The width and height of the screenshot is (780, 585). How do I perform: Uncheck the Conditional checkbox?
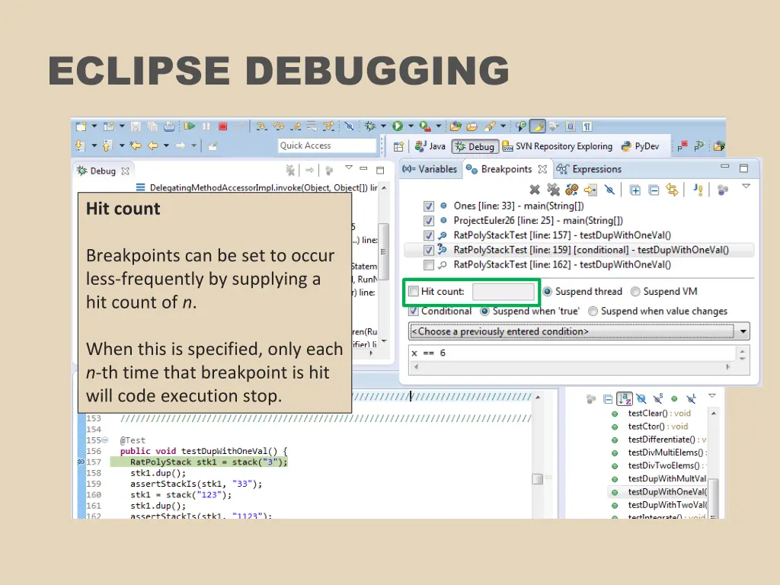click(413, 311)
